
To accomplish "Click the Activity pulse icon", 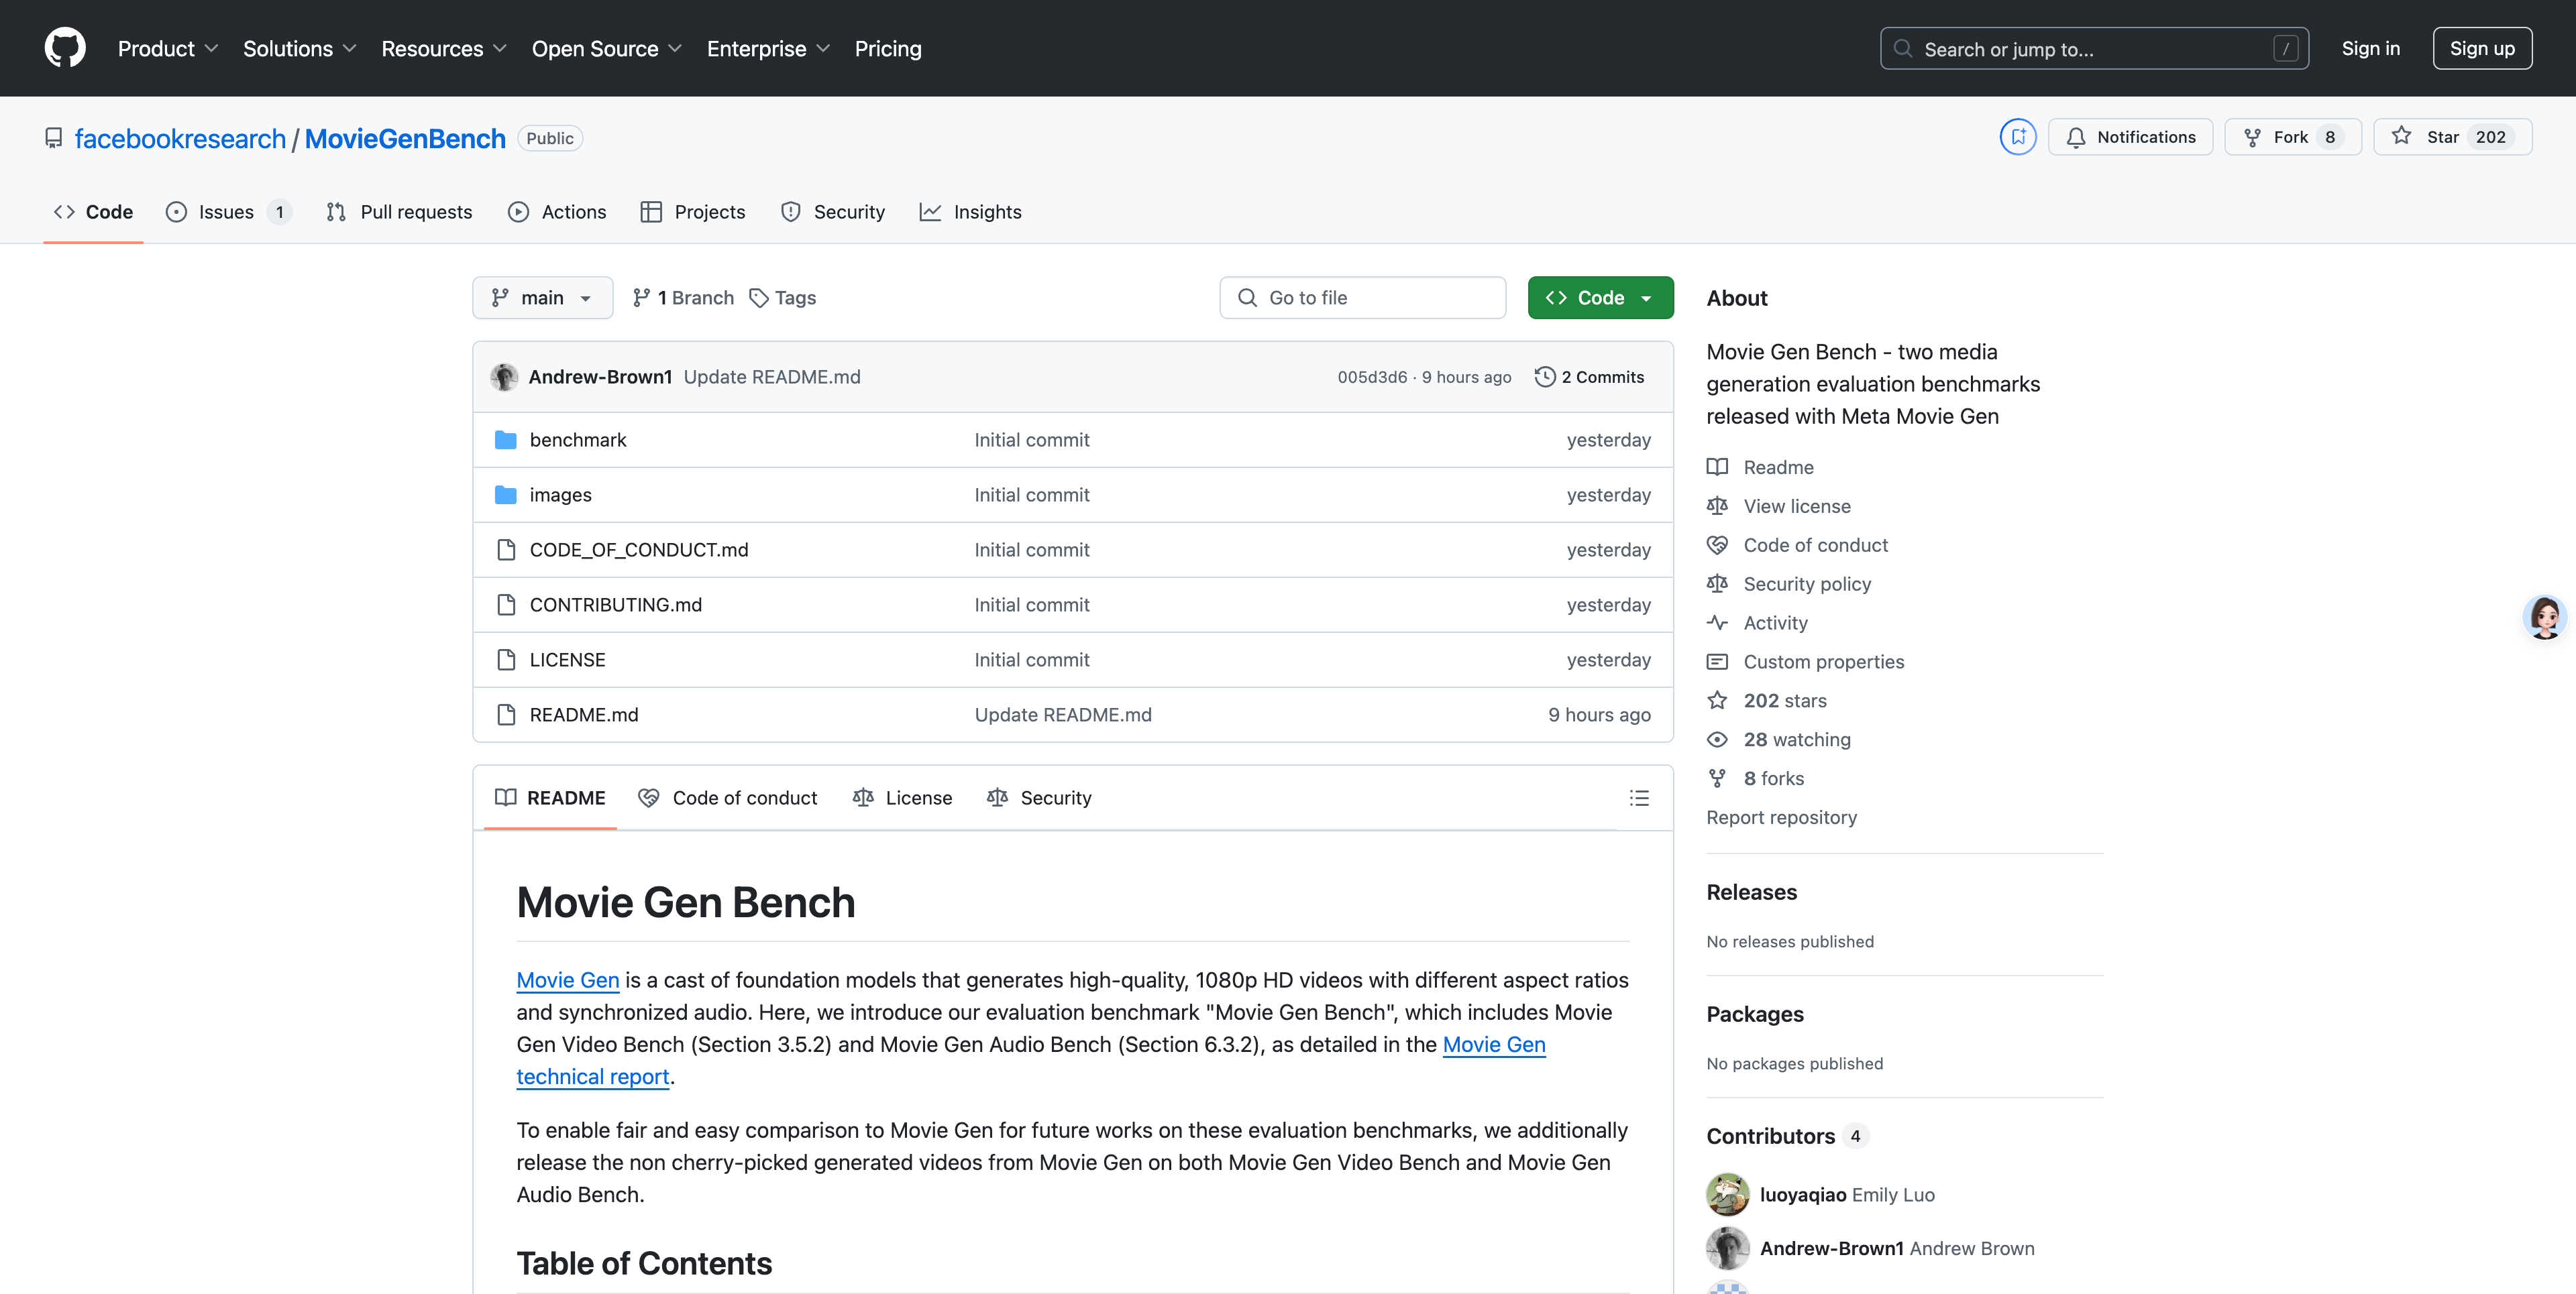I will (x=1717, y=622).
